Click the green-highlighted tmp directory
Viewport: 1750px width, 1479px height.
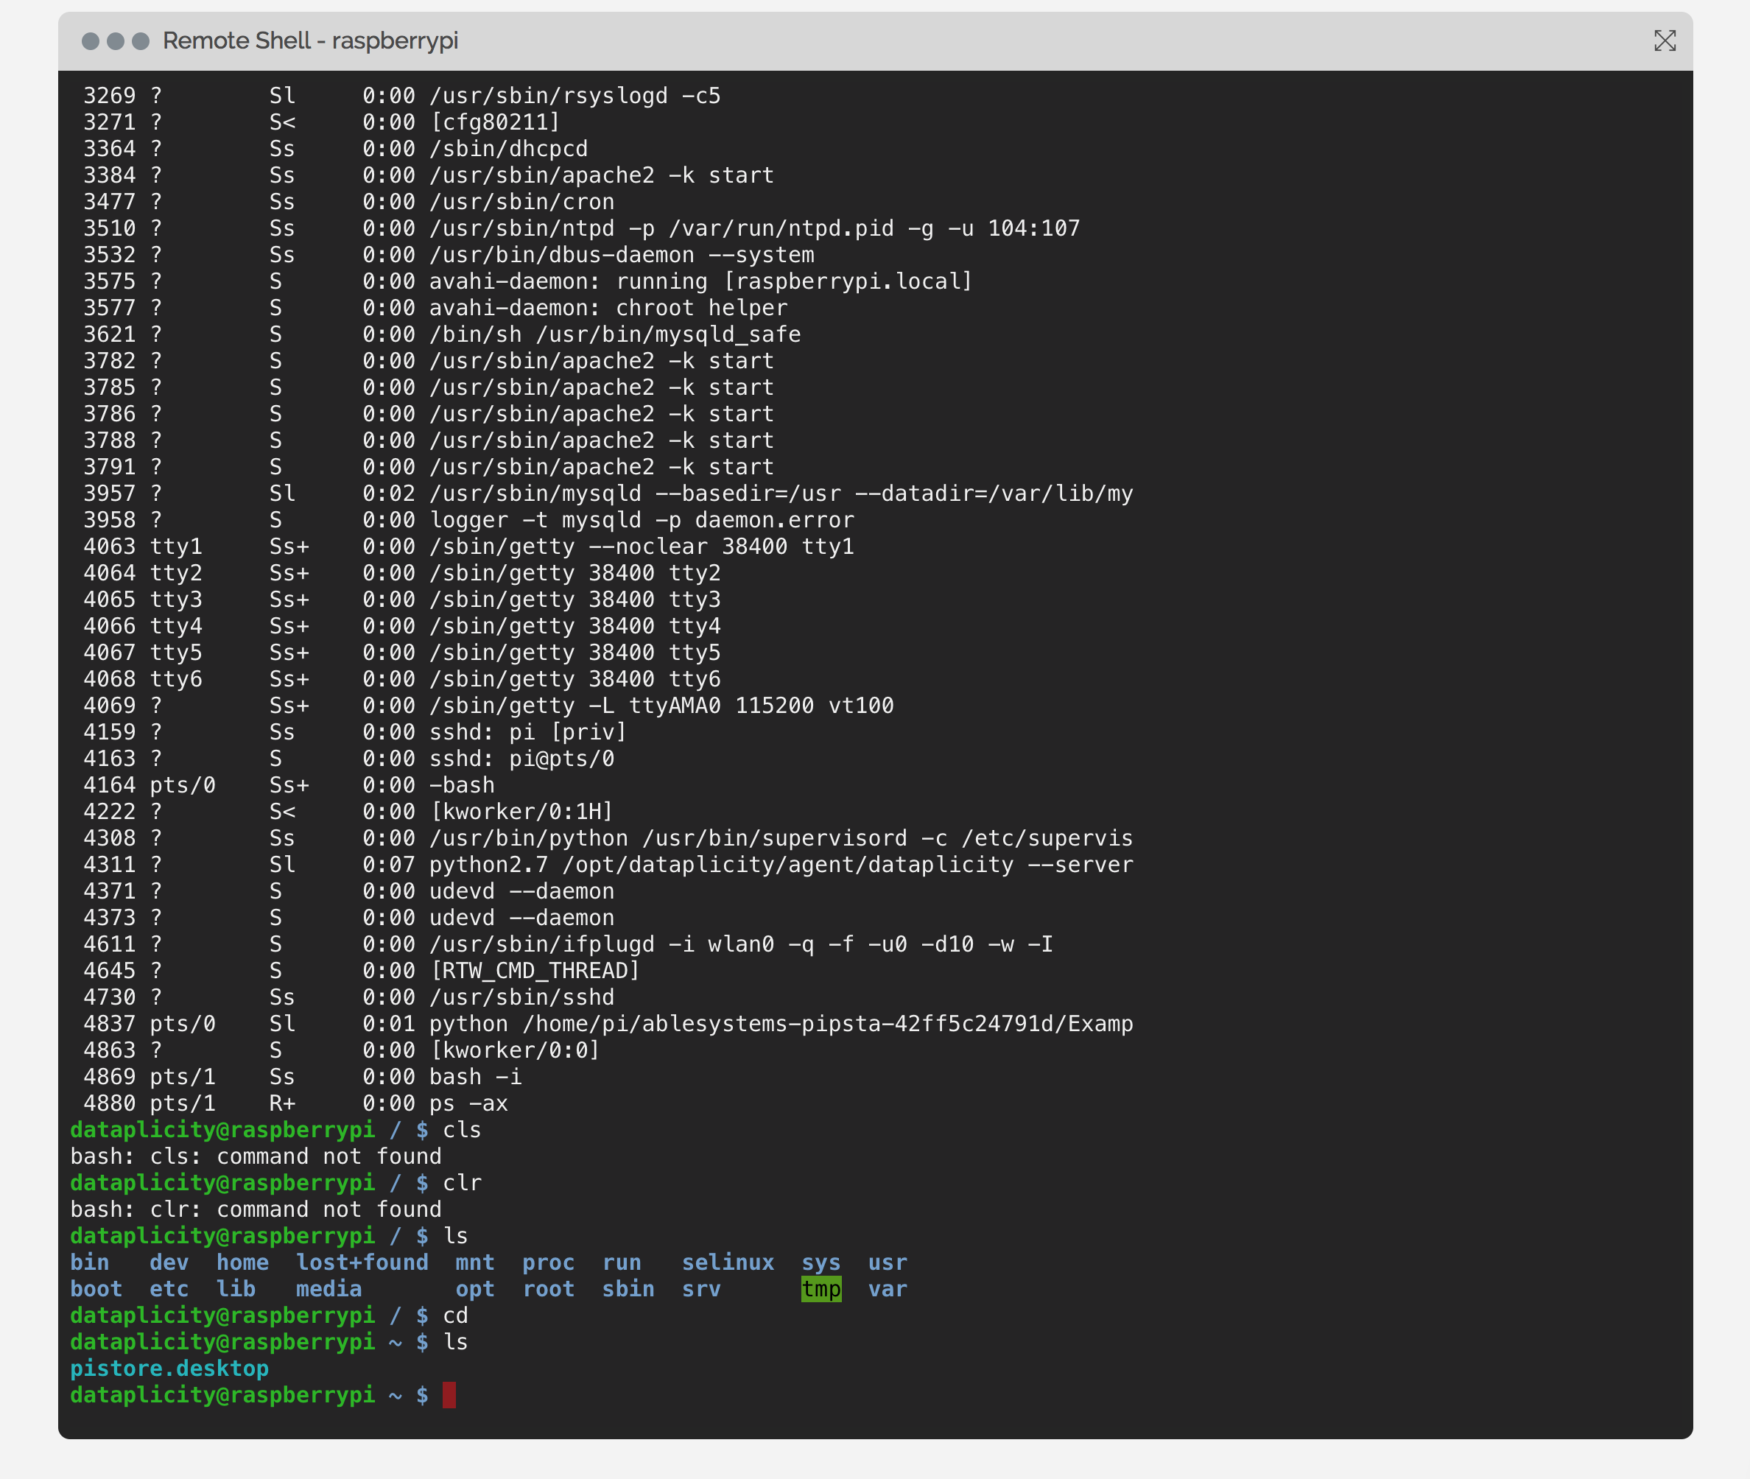click(x=821, y=1289)
